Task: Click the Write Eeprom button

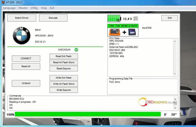Action: (64, 90)
